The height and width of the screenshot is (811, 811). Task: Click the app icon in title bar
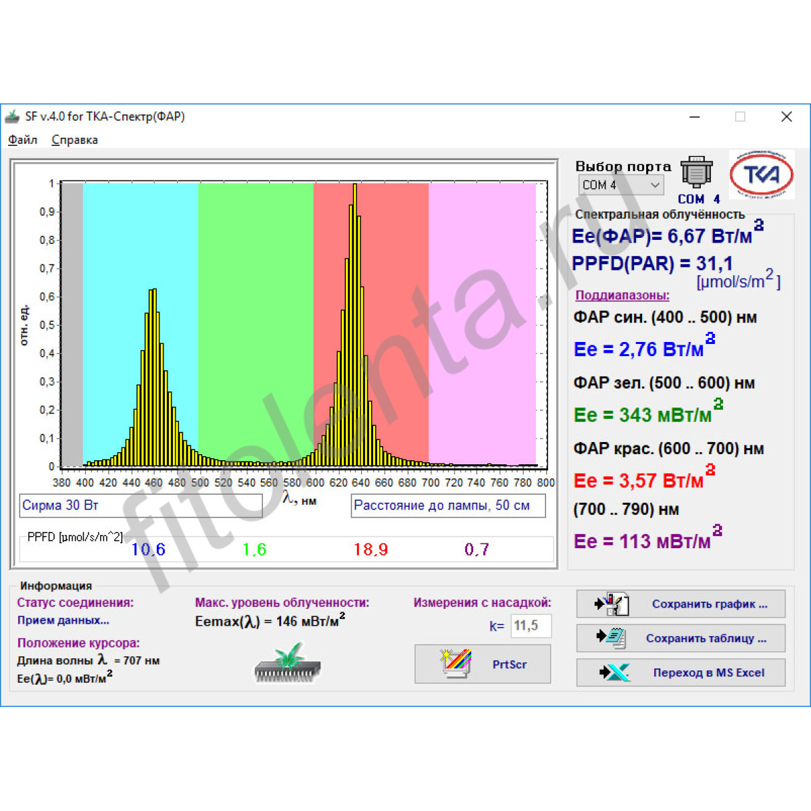pos(12,117)
